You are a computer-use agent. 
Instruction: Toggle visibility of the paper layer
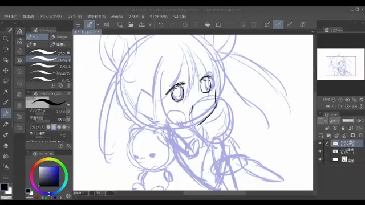321,159
